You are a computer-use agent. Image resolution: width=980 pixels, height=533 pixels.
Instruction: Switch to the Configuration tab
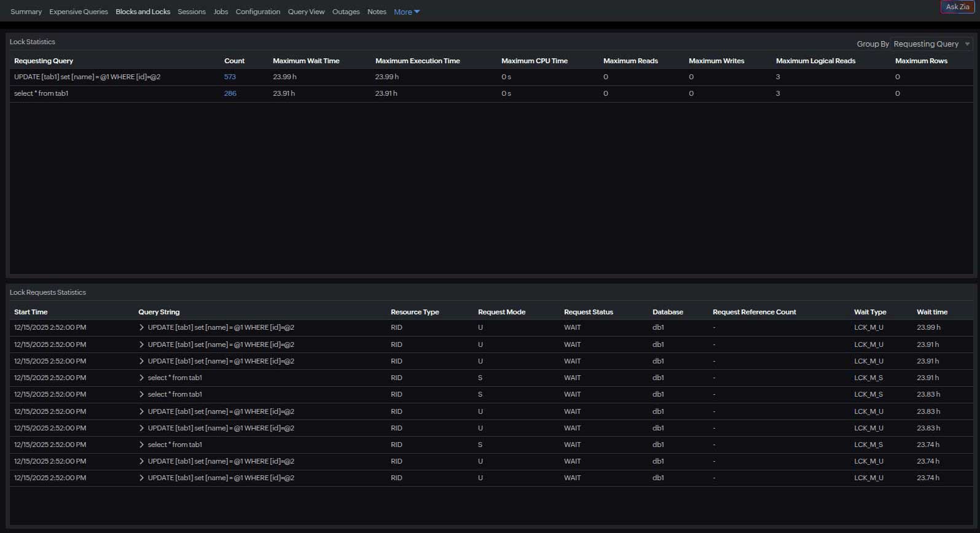point(257,12)
